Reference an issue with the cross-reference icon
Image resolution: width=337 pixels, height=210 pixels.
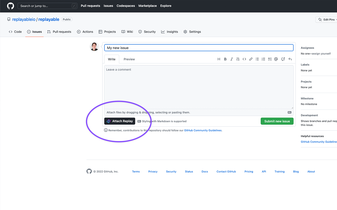point(283,59)
